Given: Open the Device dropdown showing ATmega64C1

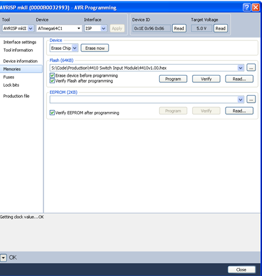Looking at the screenshot, I should pos(59,28).
